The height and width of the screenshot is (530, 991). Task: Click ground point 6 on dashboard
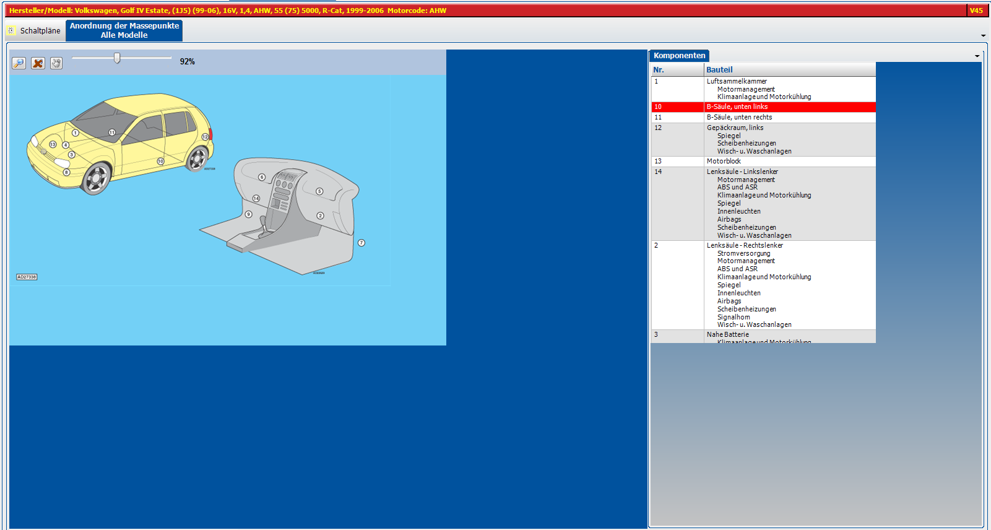[x=262, y=177]
